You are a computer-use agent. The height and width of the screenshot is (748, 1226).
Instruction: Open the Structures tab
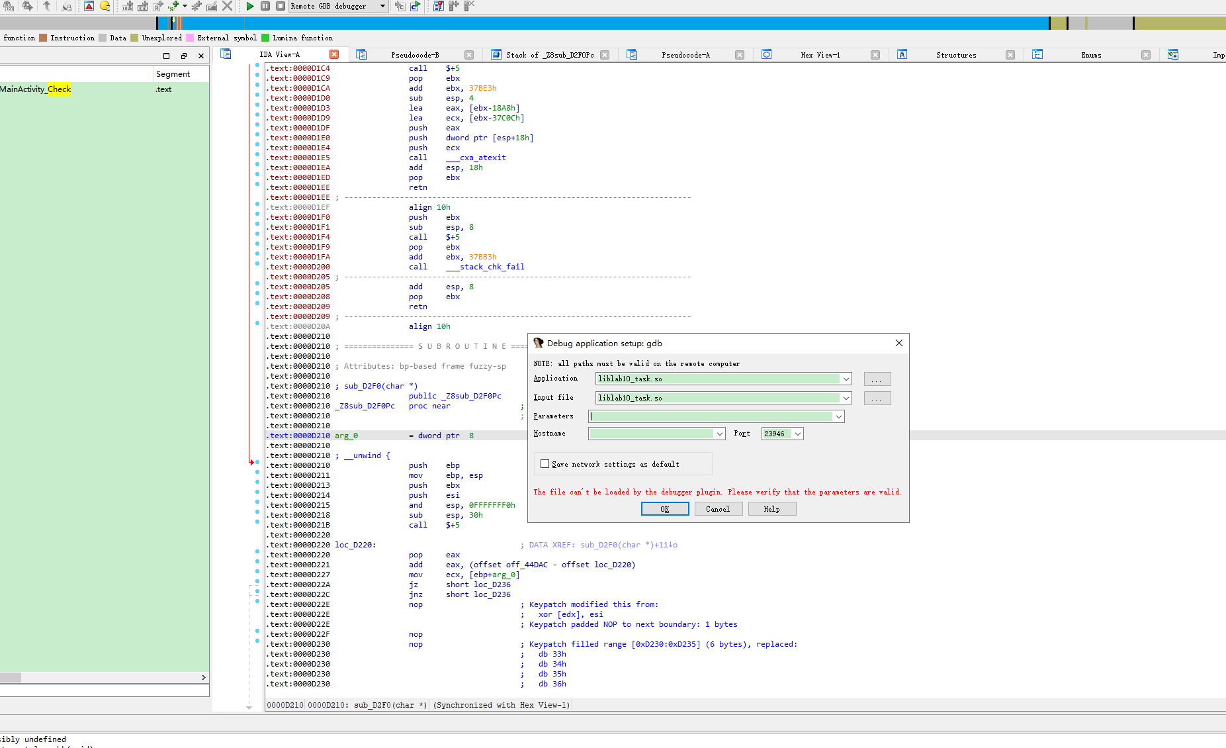pos(955,55)
